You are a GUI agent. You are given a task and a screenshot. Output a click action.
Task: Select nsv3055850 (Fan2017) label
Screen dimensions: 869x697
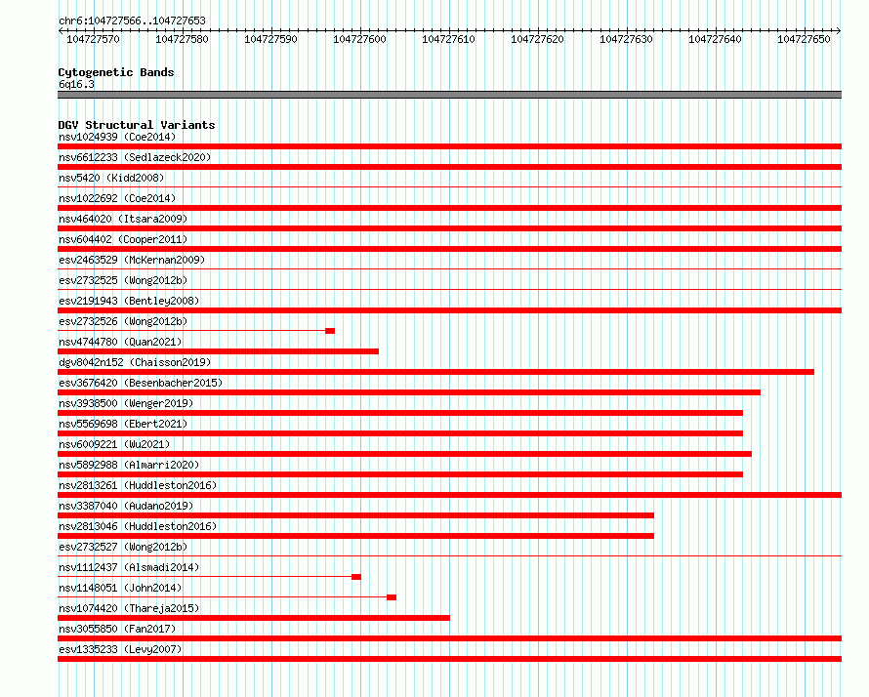117,629
